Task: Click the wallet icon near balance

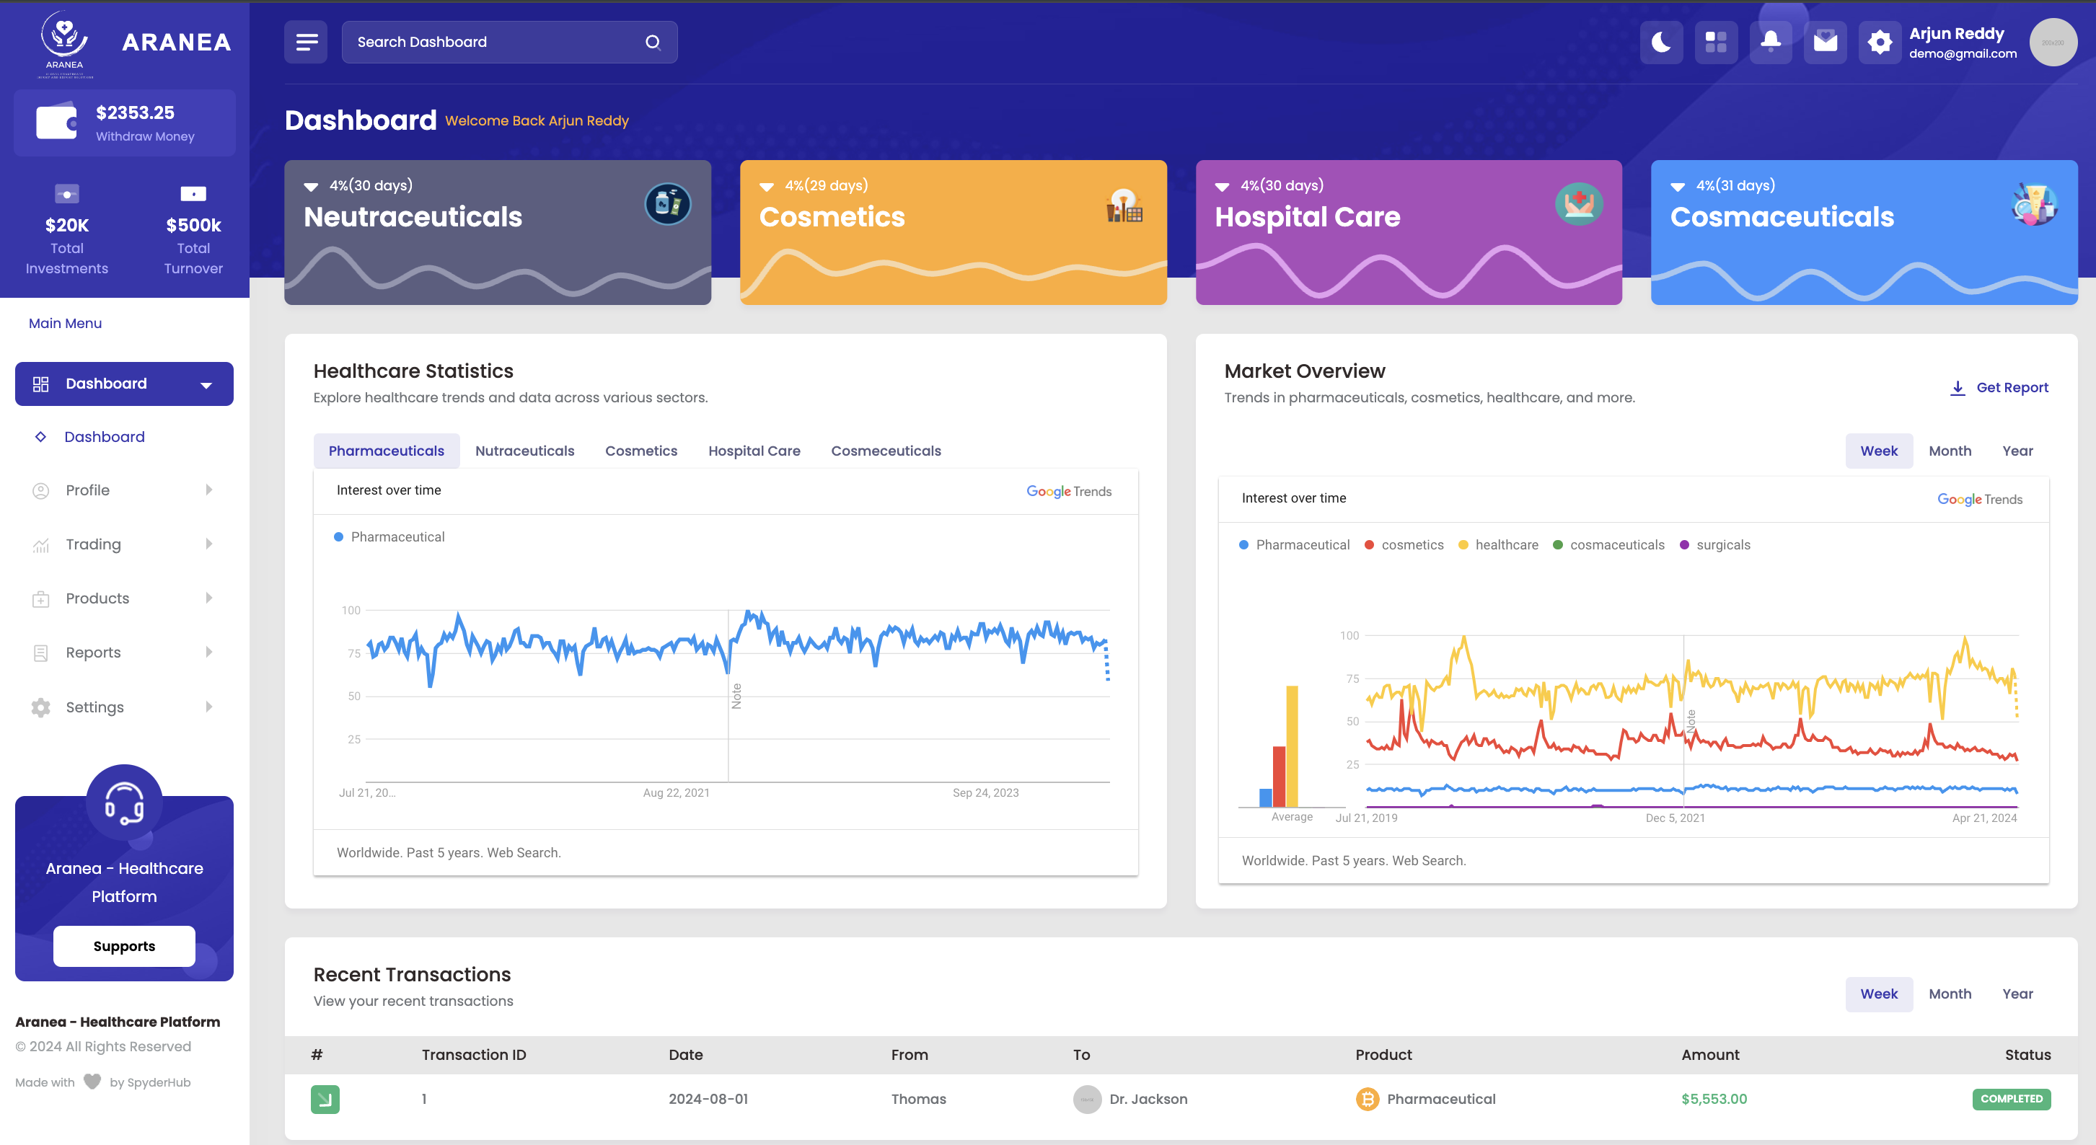Action: [56, 123]
